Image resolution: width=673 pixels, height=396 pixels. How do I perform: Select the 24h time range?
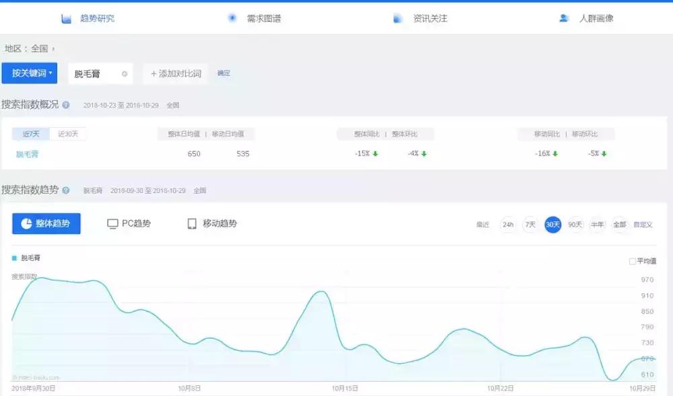507,225
